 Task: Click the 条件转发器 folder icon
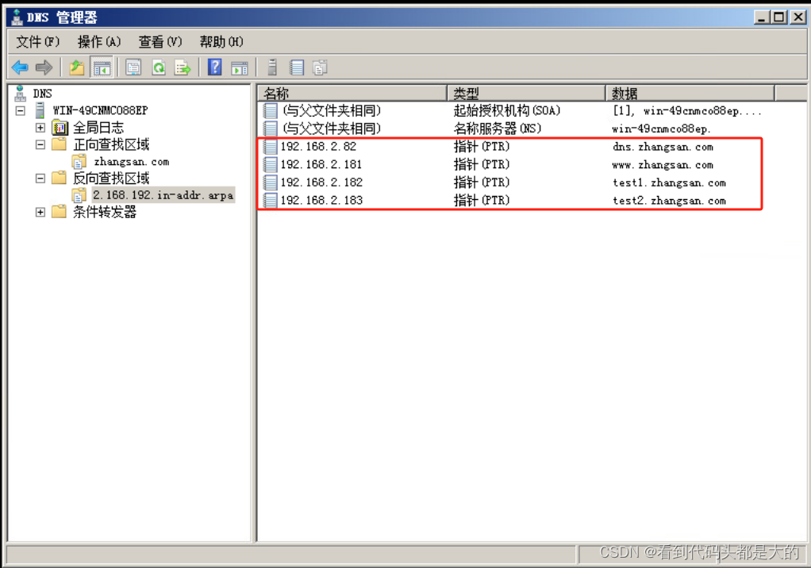click(x=59, y=212)
